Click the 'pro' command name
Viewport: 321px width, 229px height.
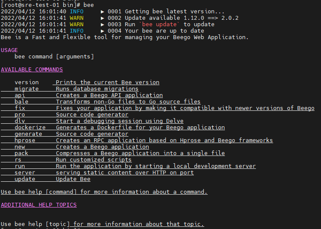[x=20, y=114]
